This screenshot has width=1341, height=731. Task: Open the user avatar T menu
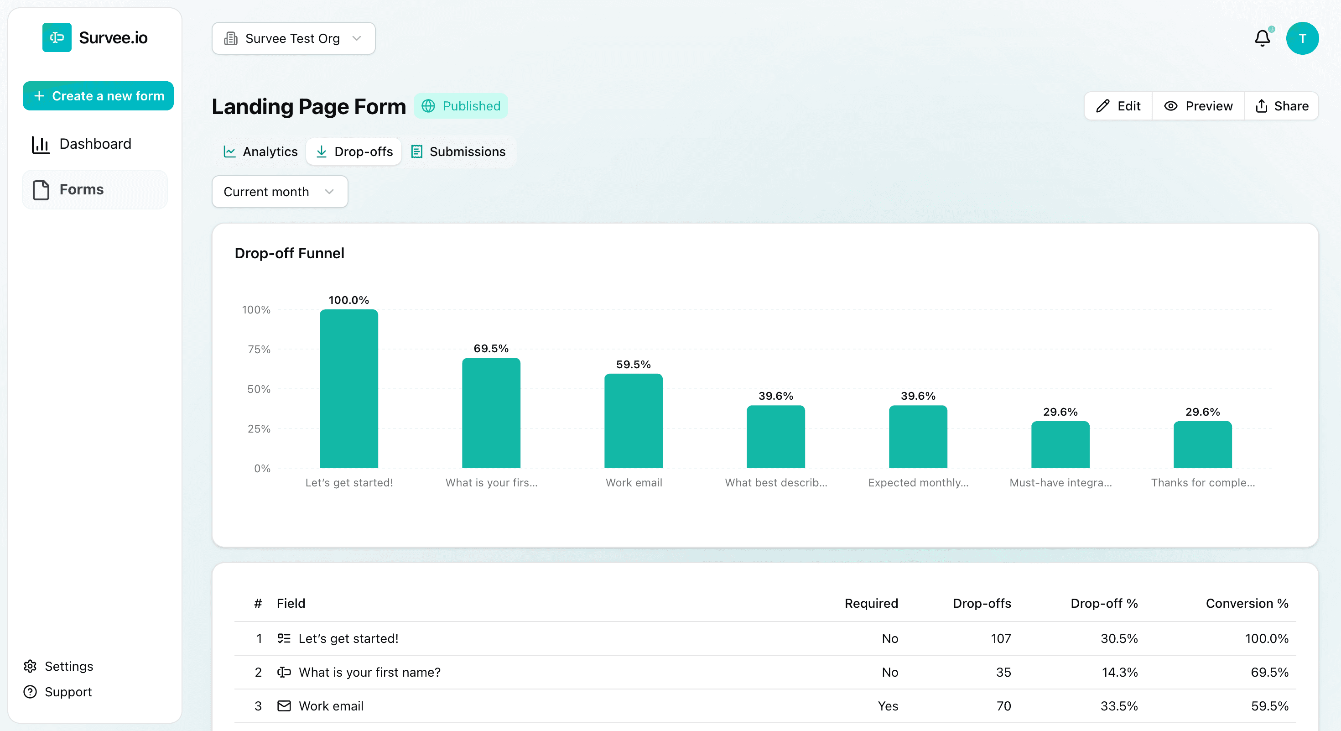point(1302,38)
